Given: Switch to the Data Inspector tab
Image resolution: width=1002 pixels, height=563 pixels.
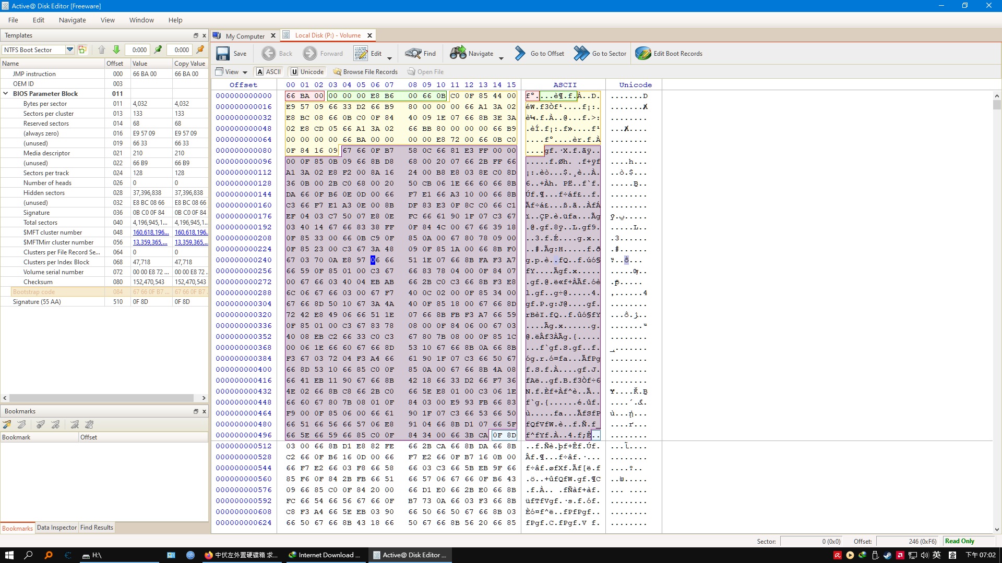Looking at the screenshot, I should click(56, 528).
